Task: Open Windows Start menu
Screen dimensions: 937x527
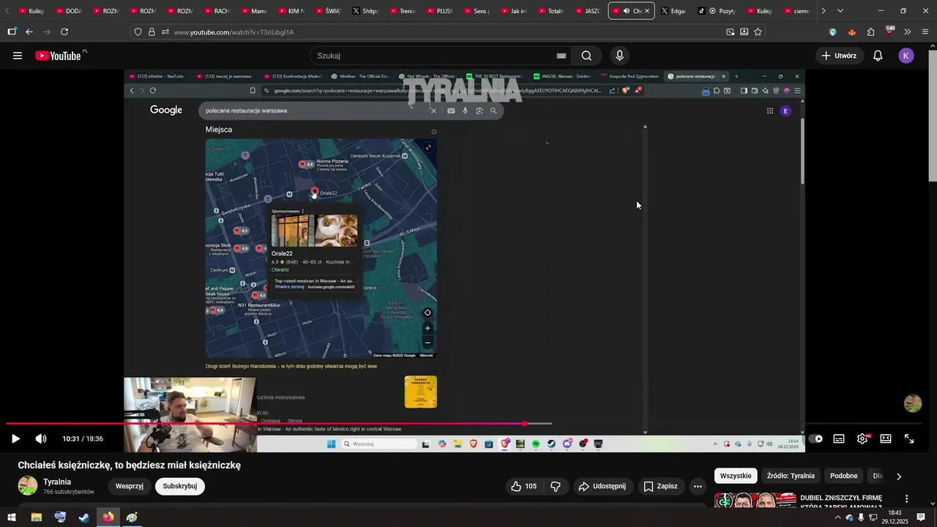Action: (x=12, y=517)
